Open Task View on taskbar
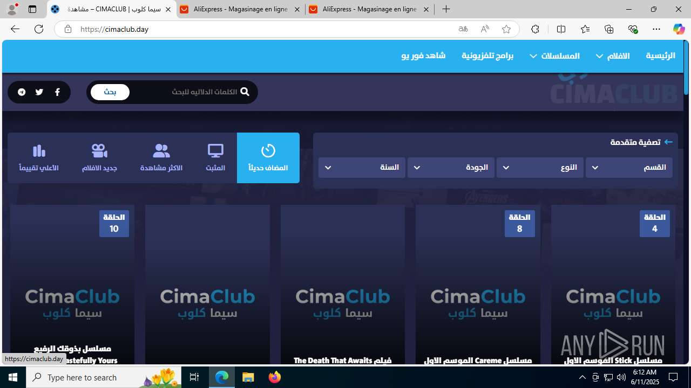The width and height of the screenshot is (691, 388). point(194,377)
